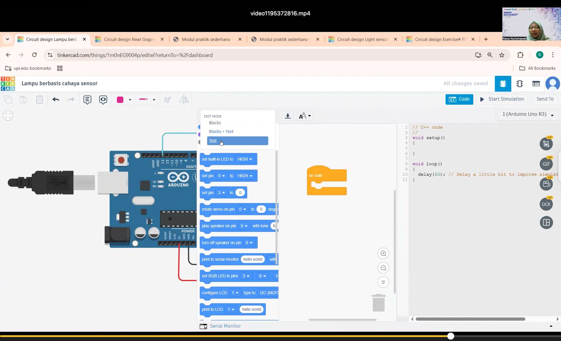This screenshot has width=561, height=341.
Task: Click the Copy icon in toolbar
Action: (x=8, y=100)
